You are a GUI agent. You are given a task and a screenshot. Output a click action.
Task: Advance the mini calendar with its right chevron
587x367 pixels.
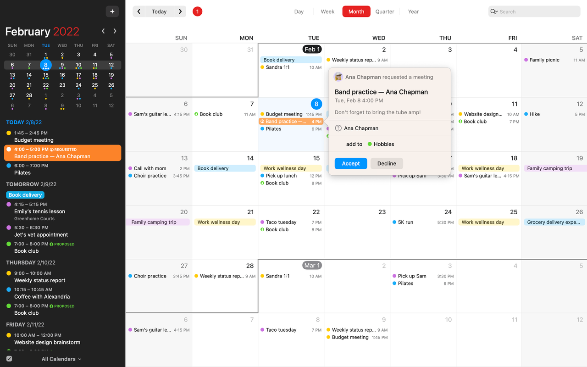point(114,31)
